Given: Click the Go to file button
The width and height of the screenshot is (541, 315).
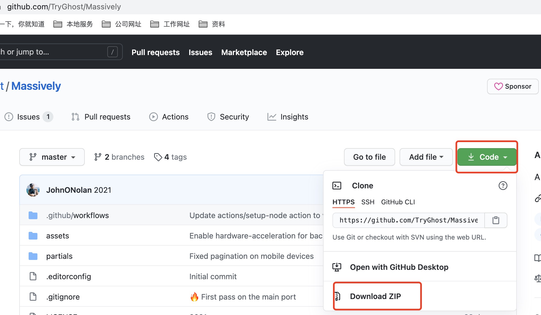Looking at the screenshot, I should pyautogui.click(x=369, y=157).
